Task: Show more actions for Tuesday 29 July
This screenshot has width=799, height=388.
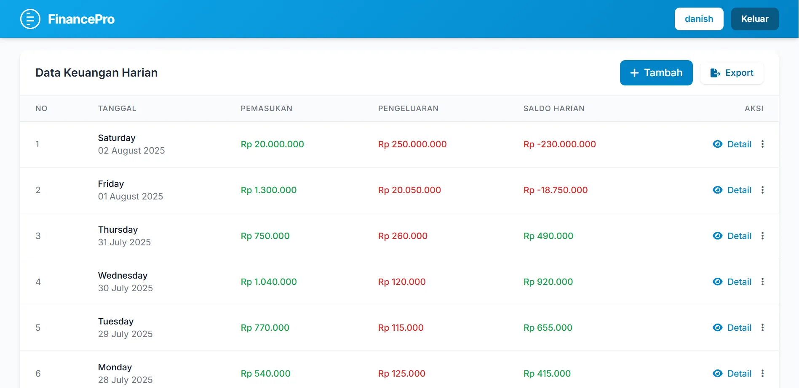Action: click(x=762, y=328)
